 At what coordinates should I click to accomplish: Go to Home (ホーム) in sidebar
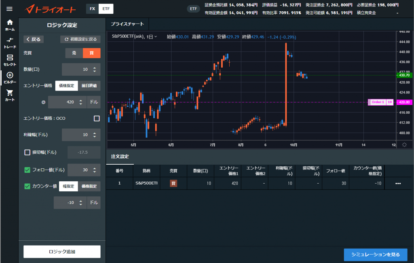coord(10,25)
